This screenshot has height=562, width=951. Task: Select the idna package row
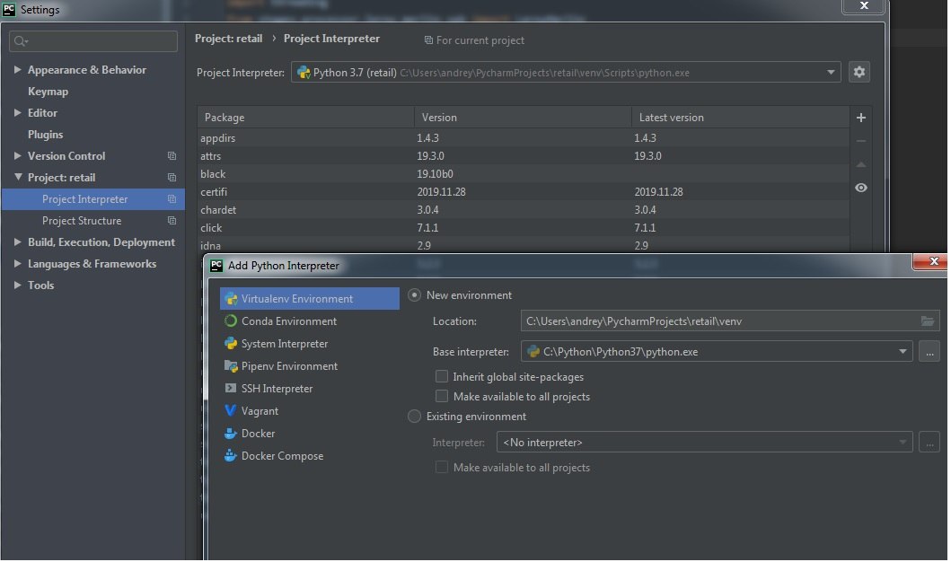pos(524,246)
